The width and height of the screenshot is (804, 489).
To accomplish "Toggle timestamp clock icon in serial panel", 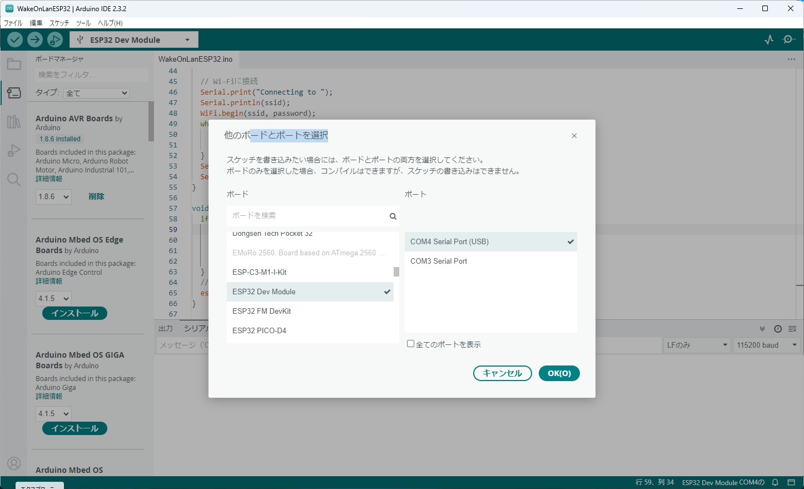I will (778, 329).
